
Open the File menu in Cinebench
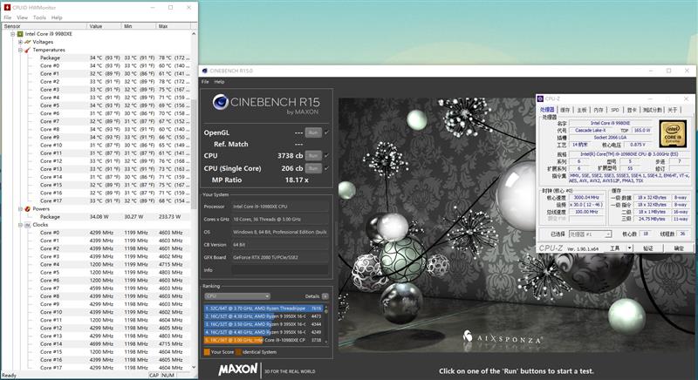[x=205, y=82]
